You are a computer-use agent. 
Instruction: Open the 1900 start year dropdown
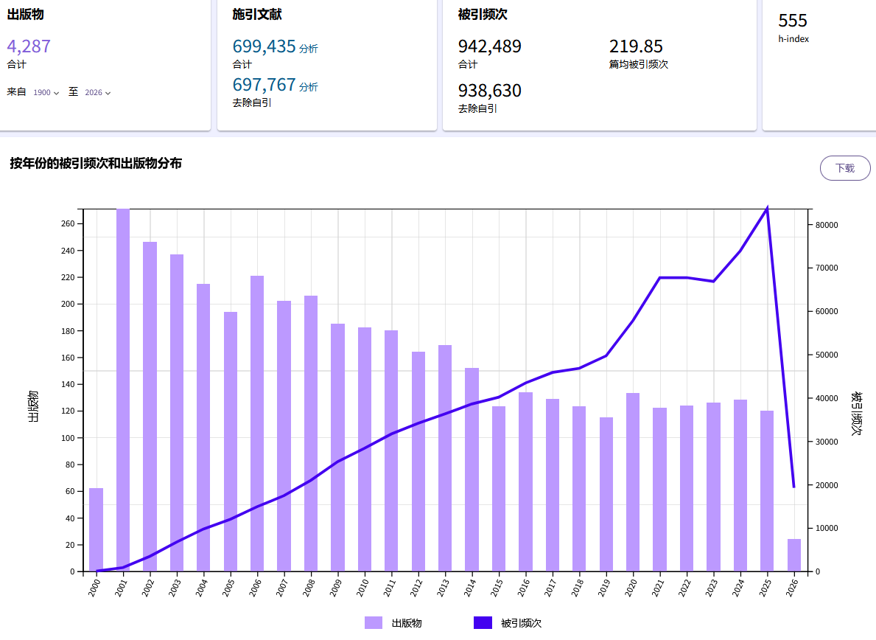46,93
